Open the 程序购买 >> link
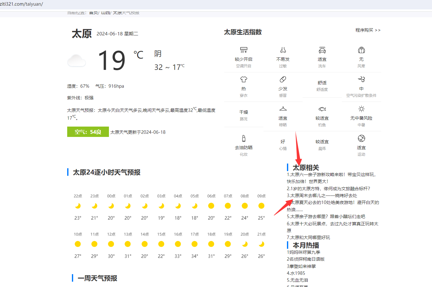Viewport: 432px width, 287px height. [x=368, y=30]
